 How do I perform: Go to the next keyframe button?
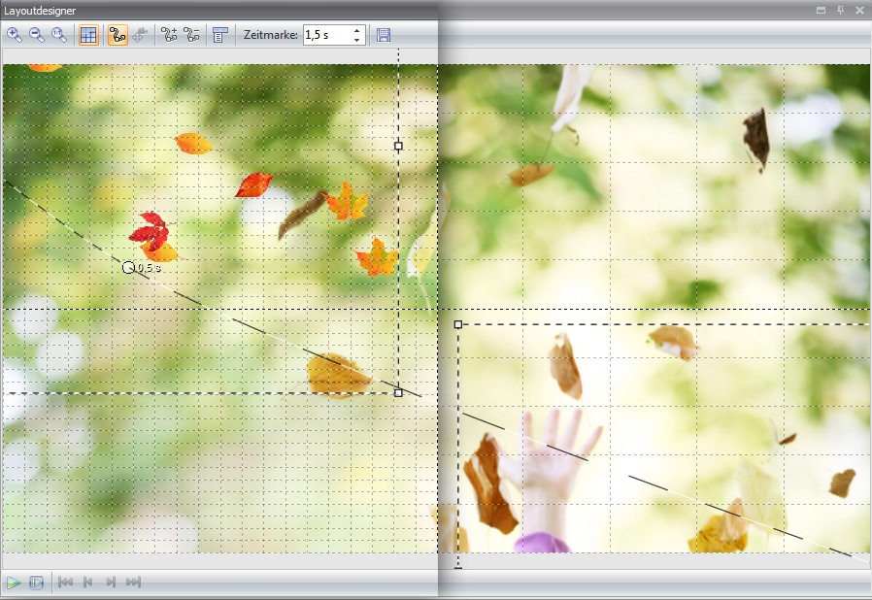[111, 583]
